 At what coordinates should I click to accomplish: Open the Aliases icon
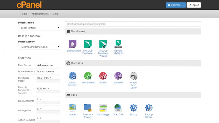(x=103, y=76)
